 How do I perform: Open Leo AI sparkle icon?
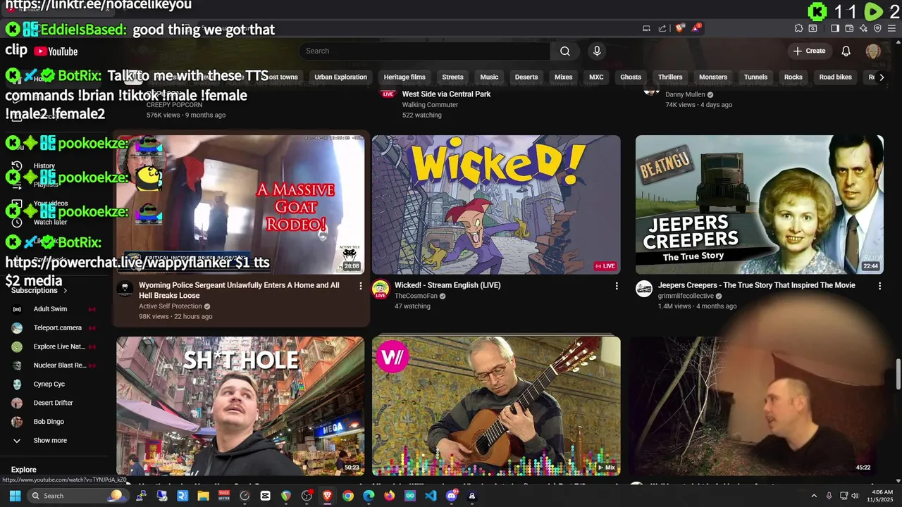point(863,28)
